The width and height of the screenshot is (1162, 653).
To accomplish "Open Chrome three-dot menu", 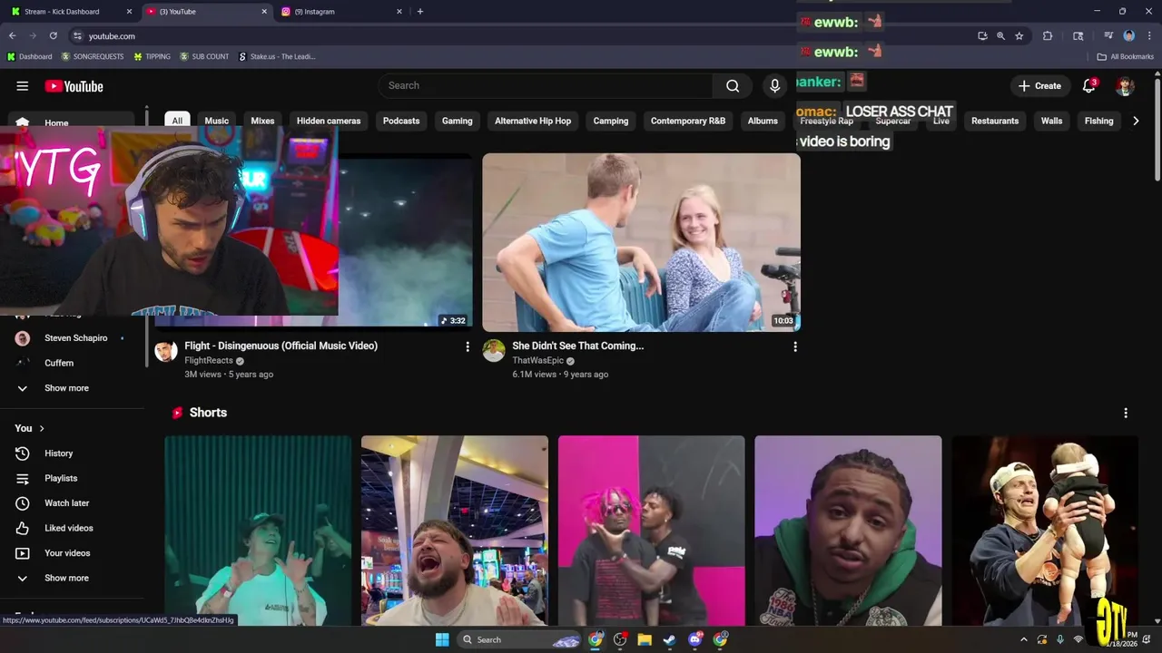I will pyautogui.click(x=1148, y=35).
